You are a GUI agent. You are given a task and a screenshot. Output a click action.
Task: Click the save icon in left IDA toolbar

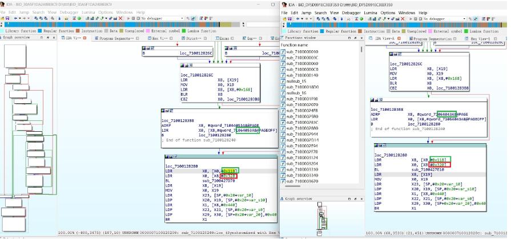8,18
